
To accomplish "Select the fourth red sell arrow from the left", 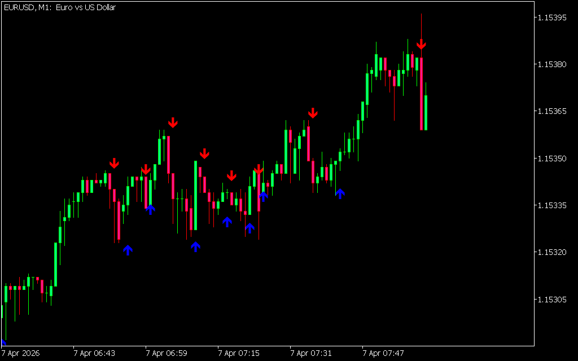I will 204,153.
